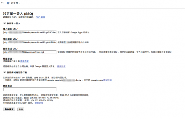The image size is (185, 119).
Task: Open 瞭解詳情 link after google.com issuer text
Action: pos(108,80)
